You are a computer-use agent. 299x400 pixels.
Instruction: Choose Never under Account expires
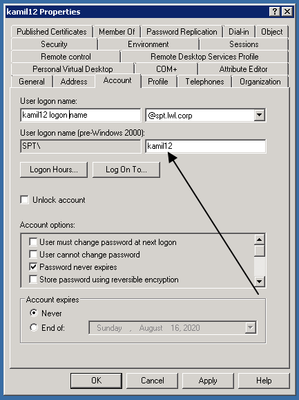34,313
